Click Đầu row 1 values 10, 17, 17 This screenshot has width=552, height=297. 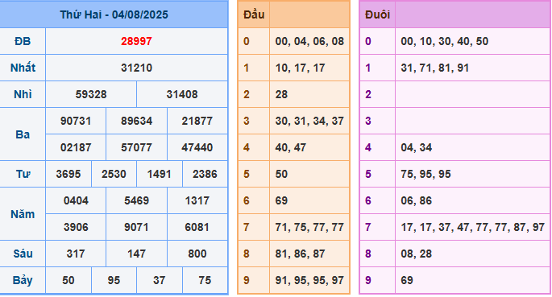(301, 68)
